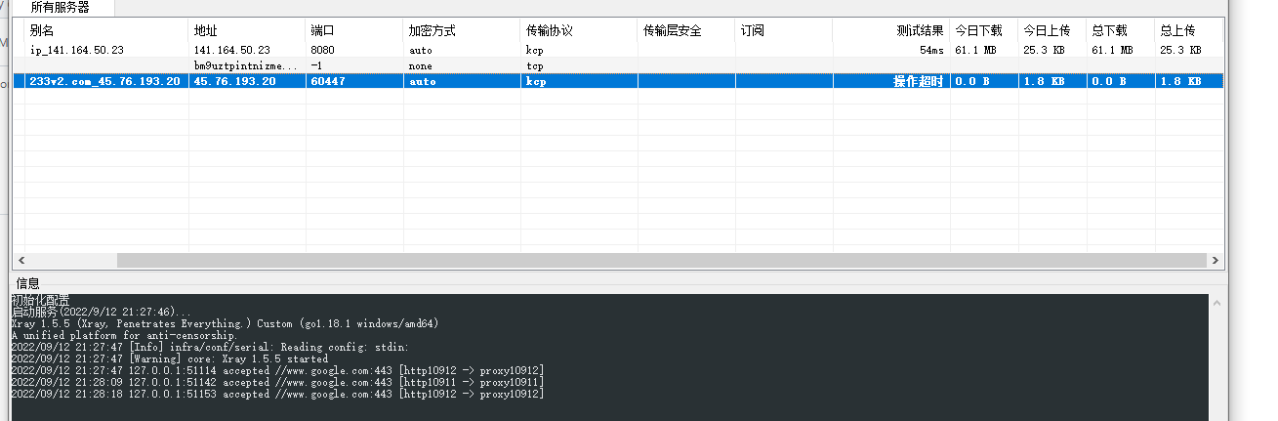Click log line Xray 1.5.5 Custom version
The image size is (1278, 421).
[x=225, y=323]
